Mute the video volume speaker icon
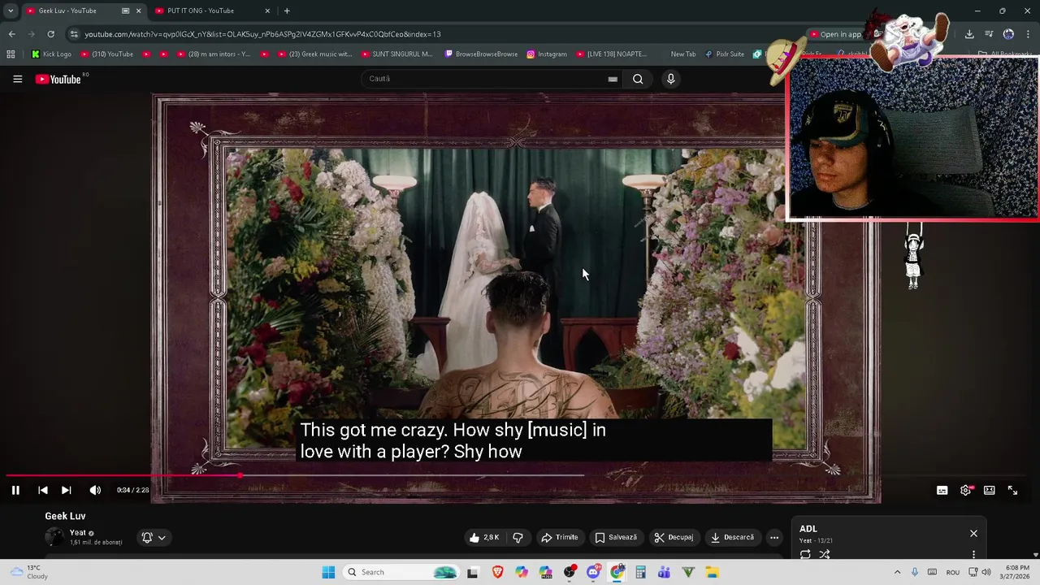 point(95,490)
